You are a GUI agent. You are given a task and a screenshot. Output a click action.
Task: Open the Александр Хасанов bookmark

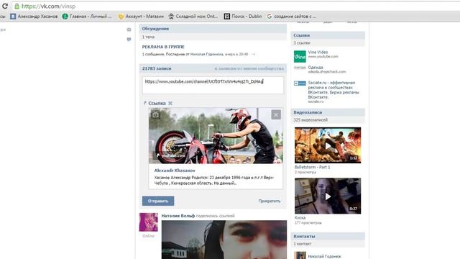click(34, 17)
